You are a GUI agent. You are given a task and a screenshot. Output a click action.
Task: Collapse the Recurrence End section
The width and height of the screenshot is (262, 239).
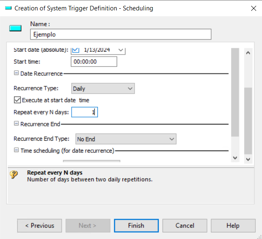pyautogui.click(x=16, y=123)
